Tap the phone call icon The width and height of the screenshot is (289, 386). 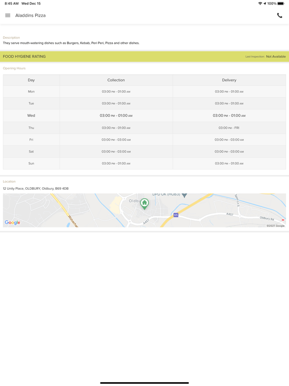[280, 15]
